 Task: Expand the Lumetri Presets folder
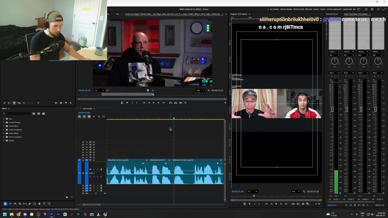pyautogui.click(x=4, y=122)
